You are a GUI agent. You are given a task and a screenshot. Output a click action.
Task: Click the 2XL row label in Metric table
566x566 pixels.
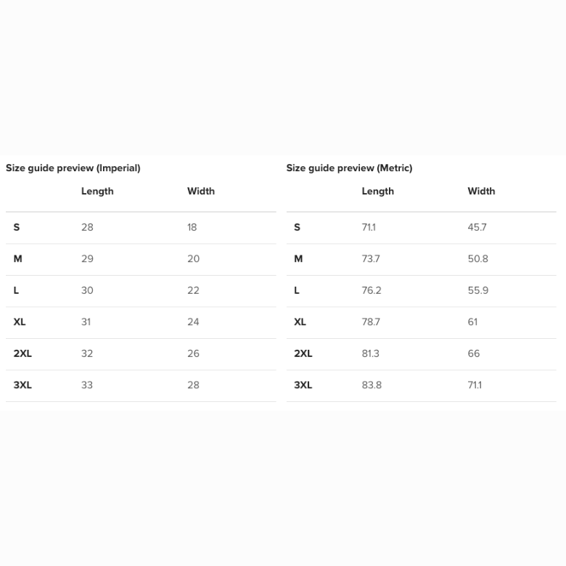pos(303,353)
